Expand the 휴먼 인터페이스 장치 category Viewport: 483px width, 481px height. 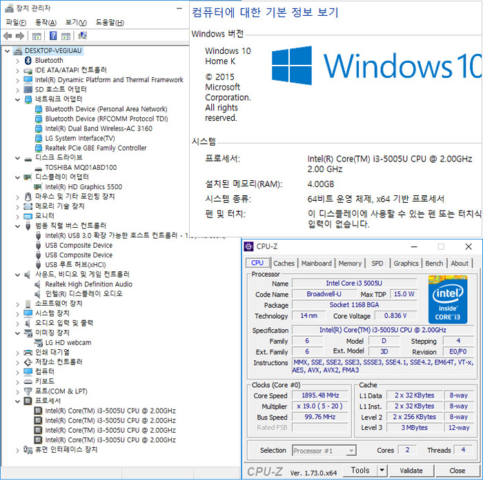point(17,450)
